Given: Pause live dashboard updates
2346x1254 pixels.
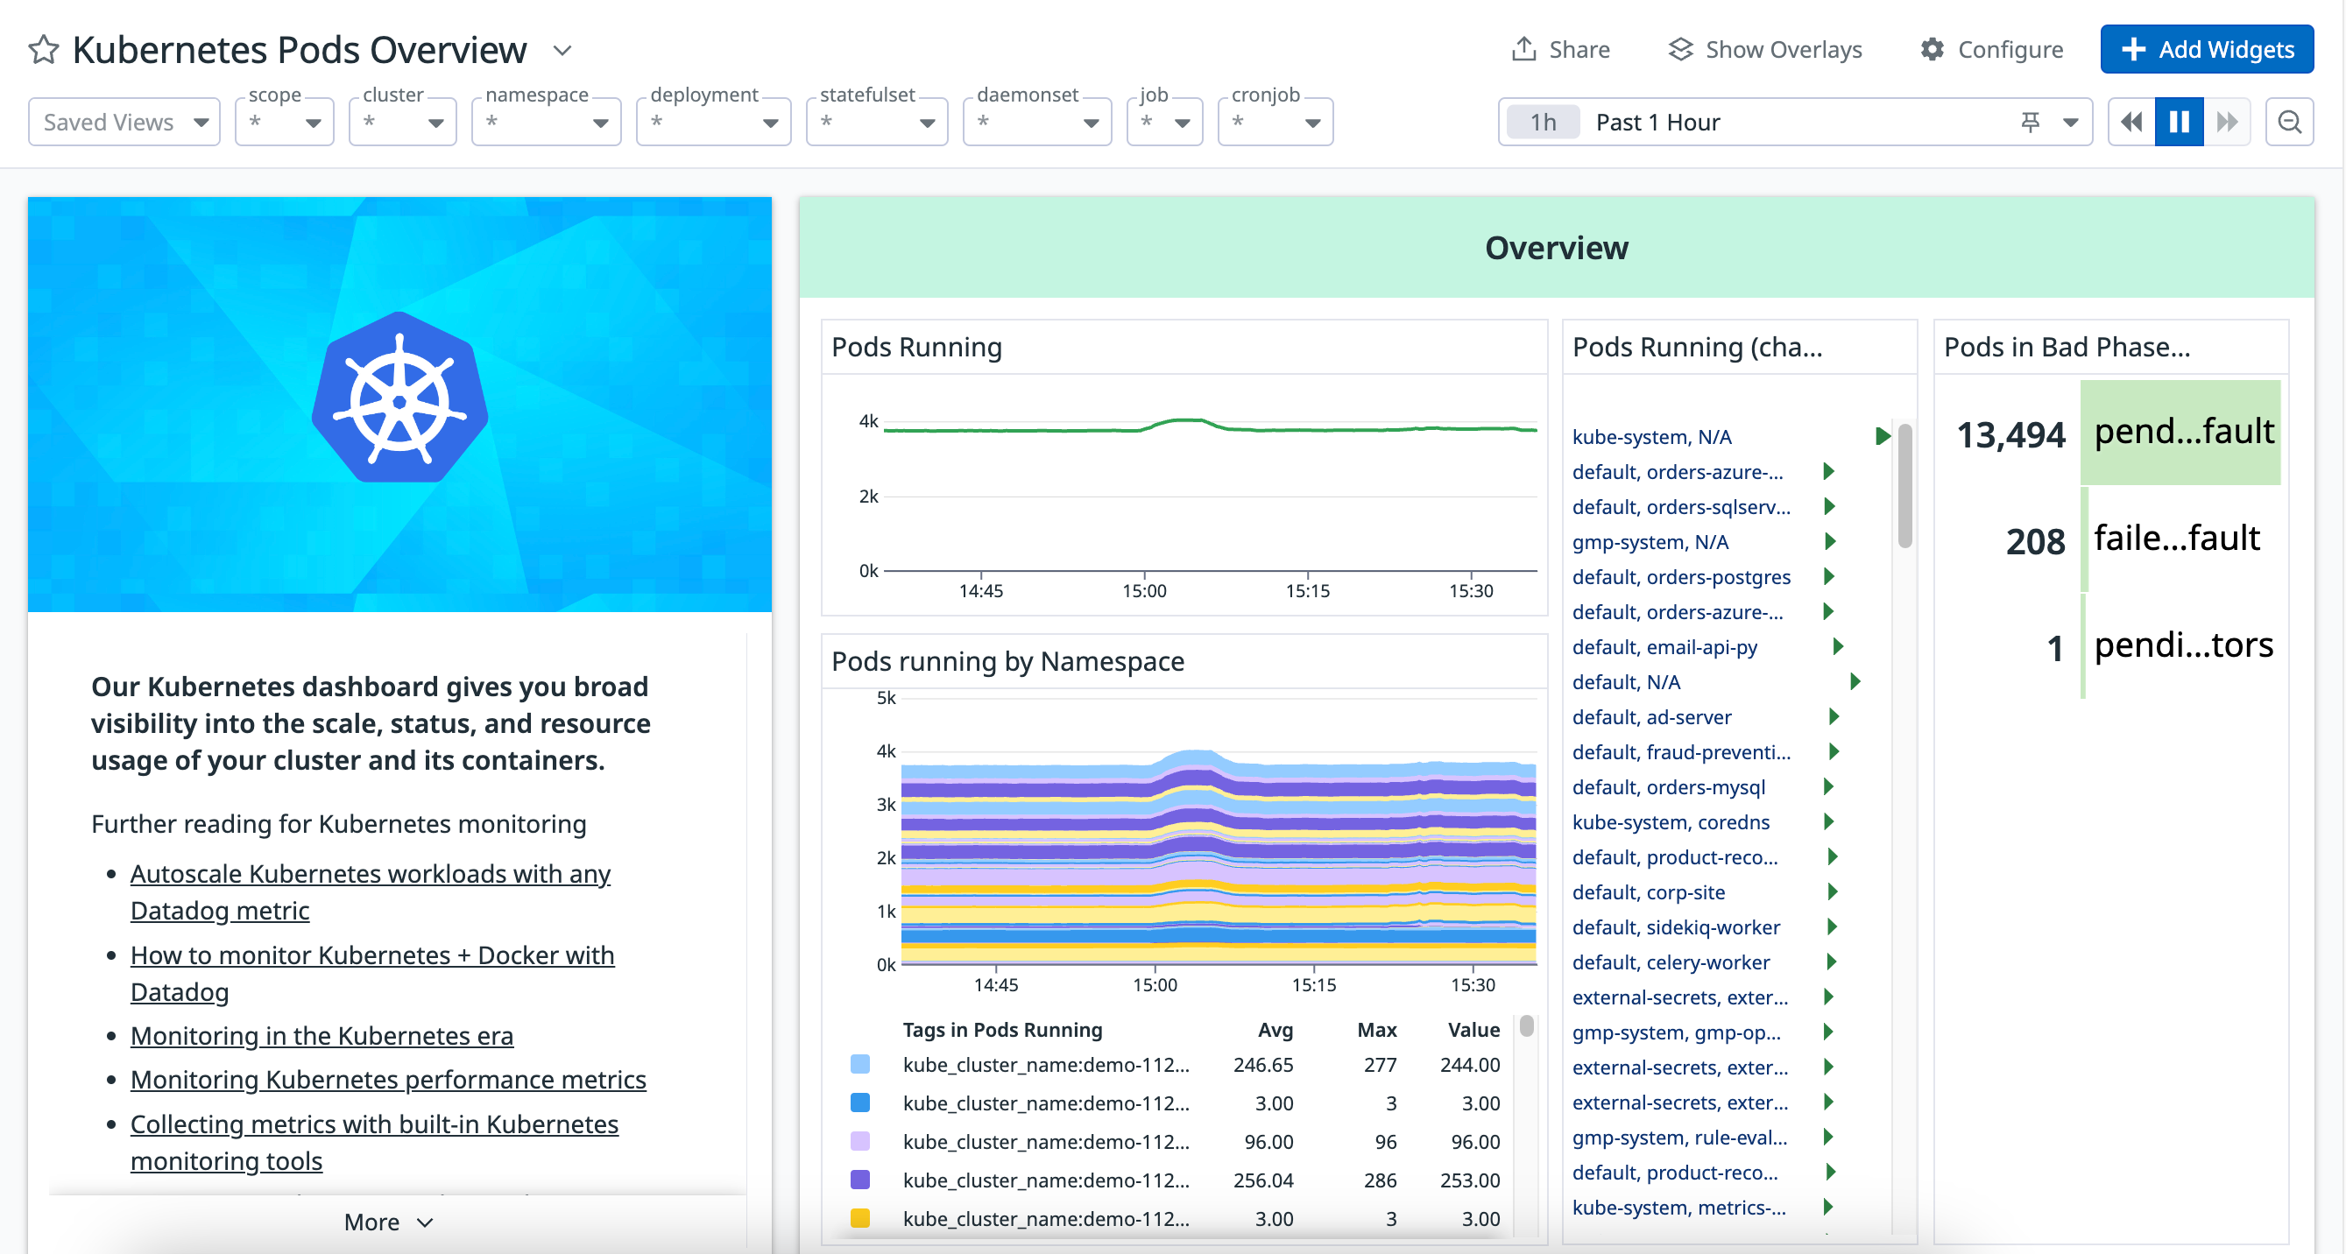Looking at the screenshot, I should [x=2180, y=122].
